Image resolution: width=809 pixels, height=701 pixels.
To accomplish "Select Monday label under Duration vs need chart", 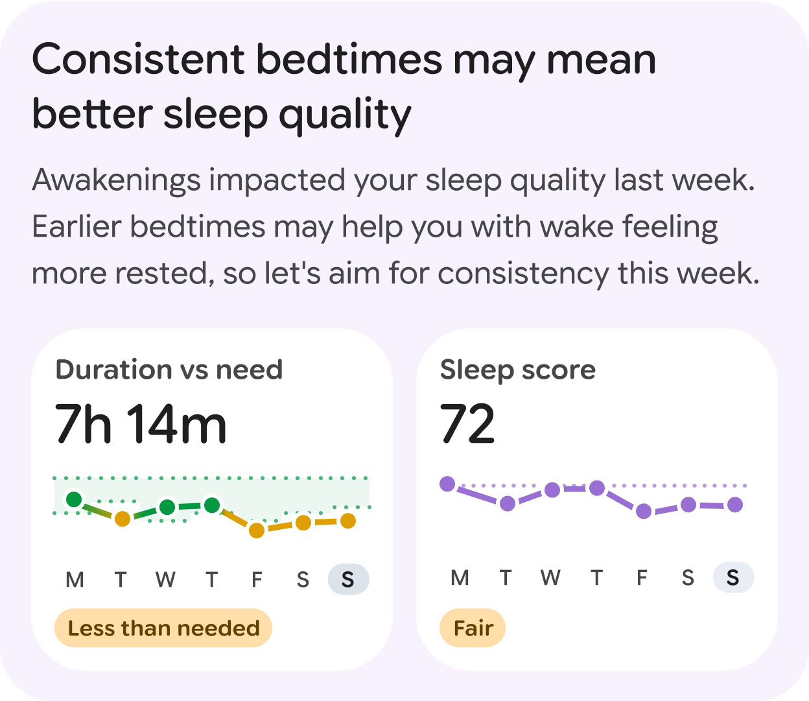I will coord(75,579).
